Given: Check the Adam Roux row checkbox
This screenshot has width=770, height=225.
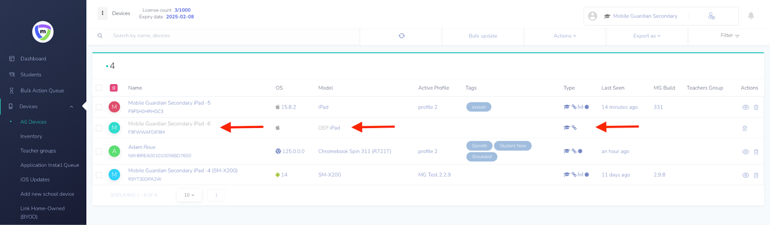Looking at the screenshot, I should [x=99, y=151].
